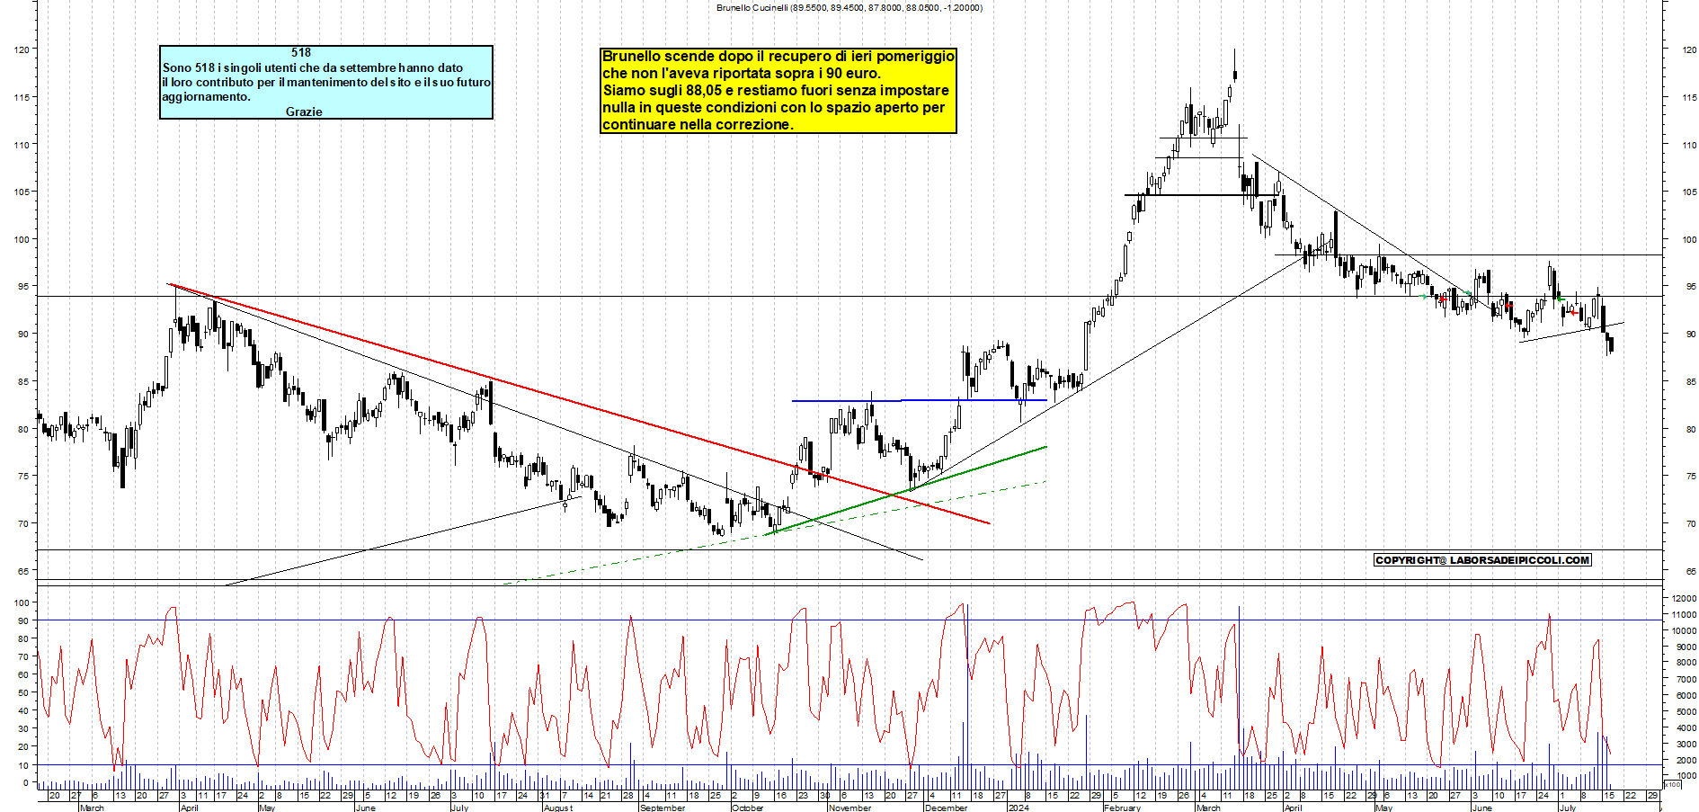Image resolution: width=1699 pixels, height=812 pixels.
Task: Select the "October" month label
Action: (x=747, y=808)
